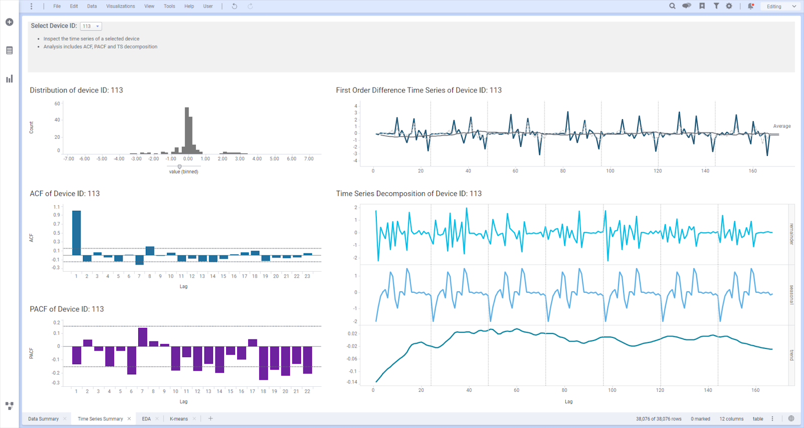Click 'table' in the status bar
Screen dimensions: 804x428
[x=758, y=419]
